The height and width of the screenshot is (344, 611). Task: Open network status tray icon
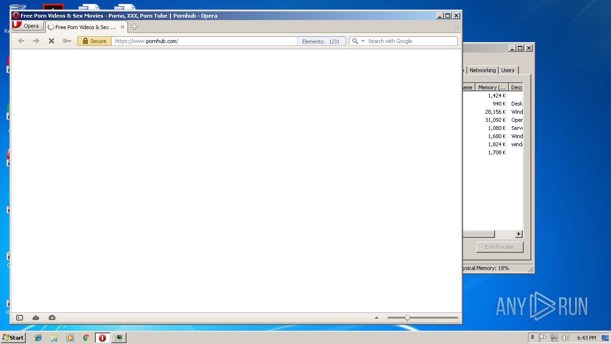click(554, 338)
